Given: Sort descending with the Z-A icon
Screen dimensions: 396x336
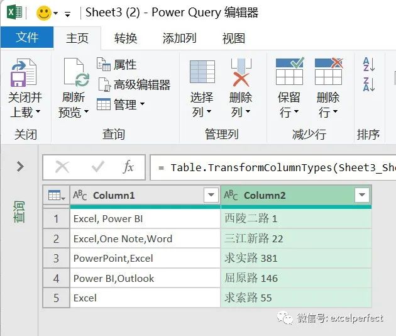Looking at the screenshot, I should 369,84.
